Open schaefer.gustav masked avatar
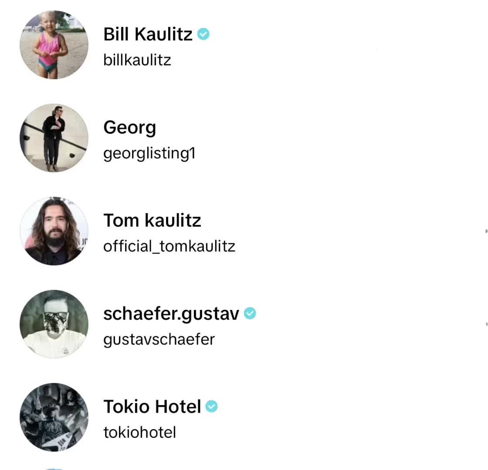488x470 pixels. tap(54, 324)
